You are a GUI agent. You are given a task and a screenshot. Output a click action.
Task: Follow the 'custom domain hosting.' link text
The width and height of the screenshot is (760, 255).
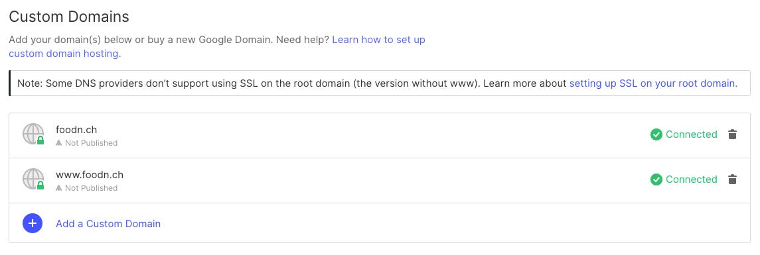click(65, 54)
